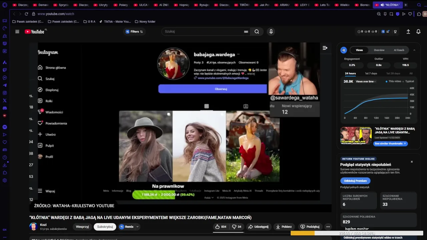
Task: Open browser history clock icon in sidebar
Action: click(5, 157)
